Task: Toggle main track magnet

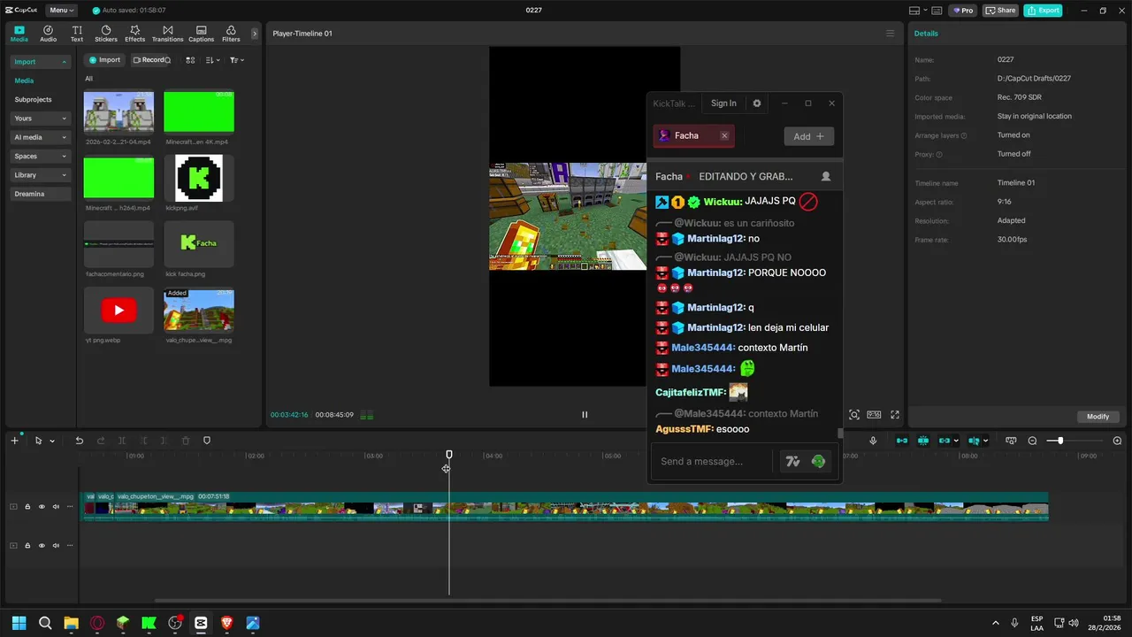Action: [902, 441]
